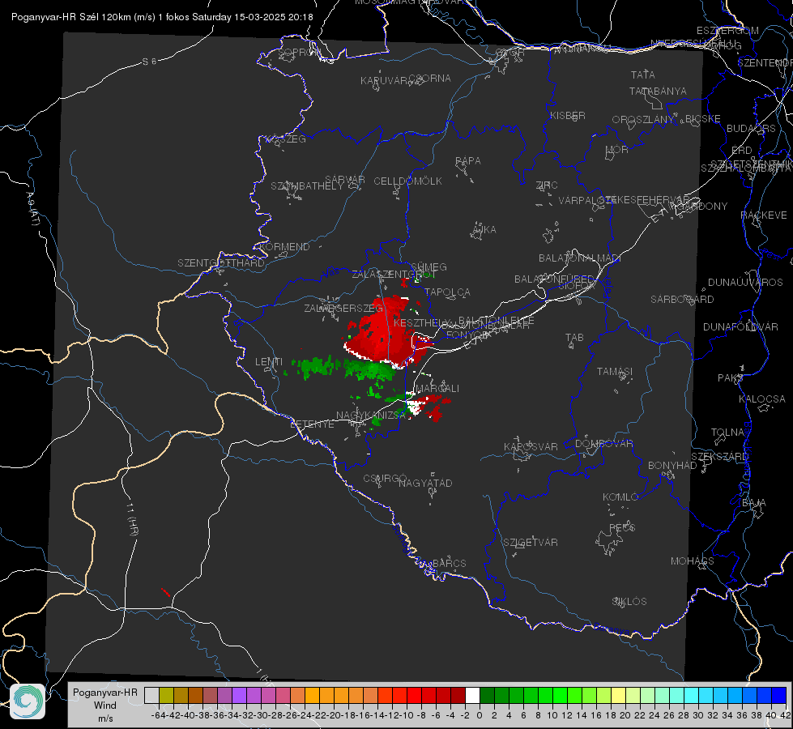Screen dimensions: 793x729
Task: Select the KAPOSVÁR label
Action: pos(531,446)
